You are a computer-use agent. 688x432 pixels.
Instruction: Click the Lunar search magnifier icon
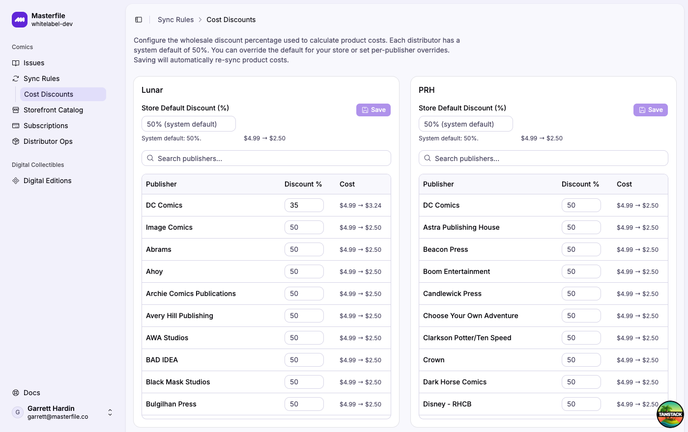[x=150, y=158]
